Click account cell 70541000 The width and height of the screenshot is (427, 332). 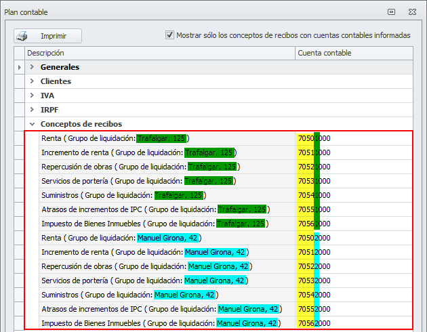coord(354,195)
